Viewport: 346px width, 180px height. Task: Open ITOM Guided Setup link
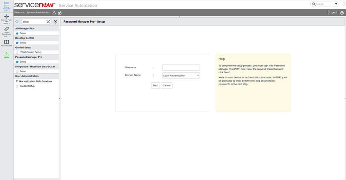pos(31,52)
